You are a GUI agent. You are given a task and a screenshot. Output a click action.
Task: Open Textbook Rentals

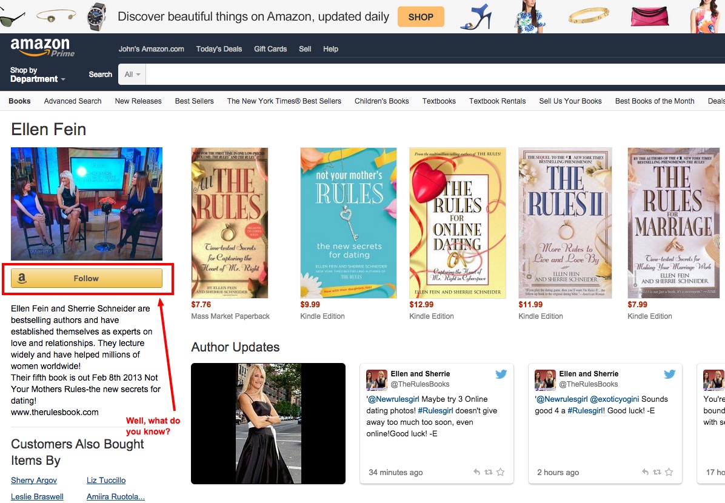click(x=498, y=101)
